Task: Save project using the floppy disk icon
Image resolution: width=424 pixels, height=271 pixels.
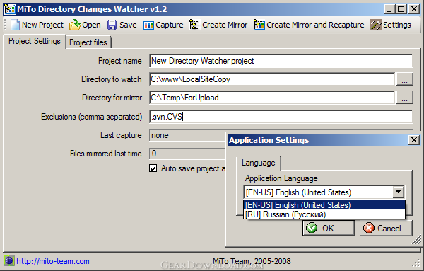Action: tap(112, 25)
